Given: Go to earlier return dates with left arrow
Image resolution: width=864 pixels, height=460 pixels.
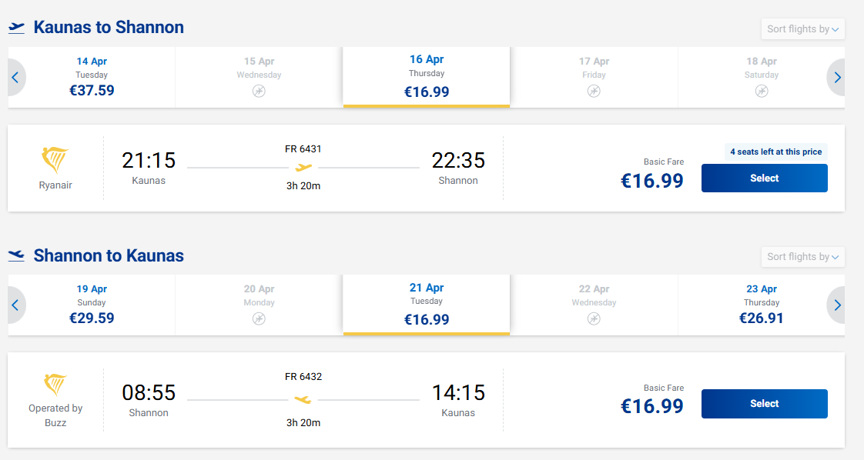Looking at the screenshot, I should coord(15,305).
